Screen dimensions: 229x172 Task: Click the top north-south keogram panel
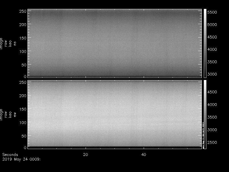[114, 43]
